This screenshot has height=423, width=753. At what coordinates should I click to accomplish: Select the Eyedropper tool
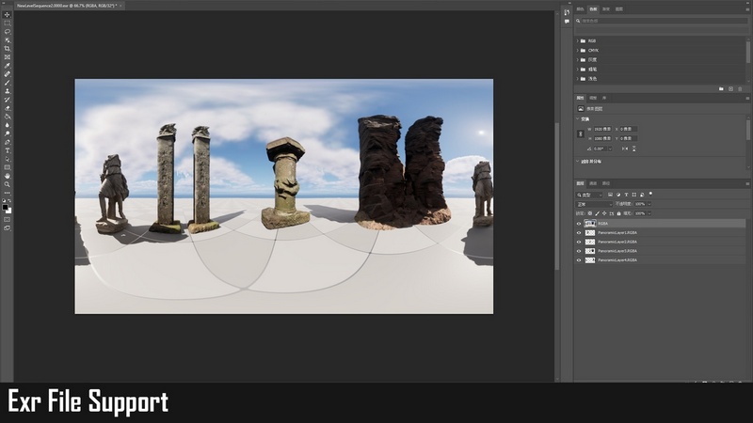click(8, 65)
